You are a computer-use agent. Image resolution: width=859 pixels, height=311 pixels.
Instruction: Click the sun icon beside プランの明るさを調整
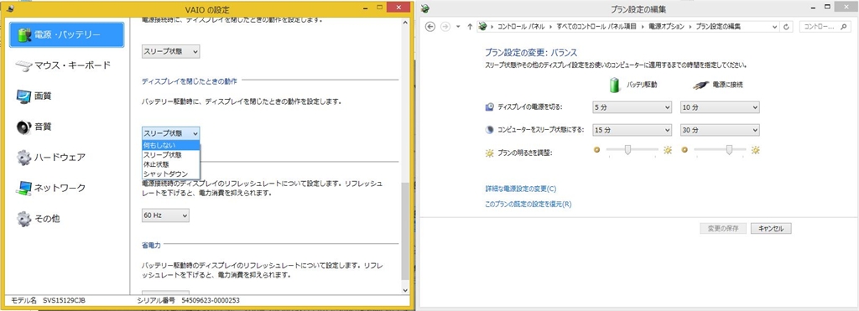pos(490,153)
